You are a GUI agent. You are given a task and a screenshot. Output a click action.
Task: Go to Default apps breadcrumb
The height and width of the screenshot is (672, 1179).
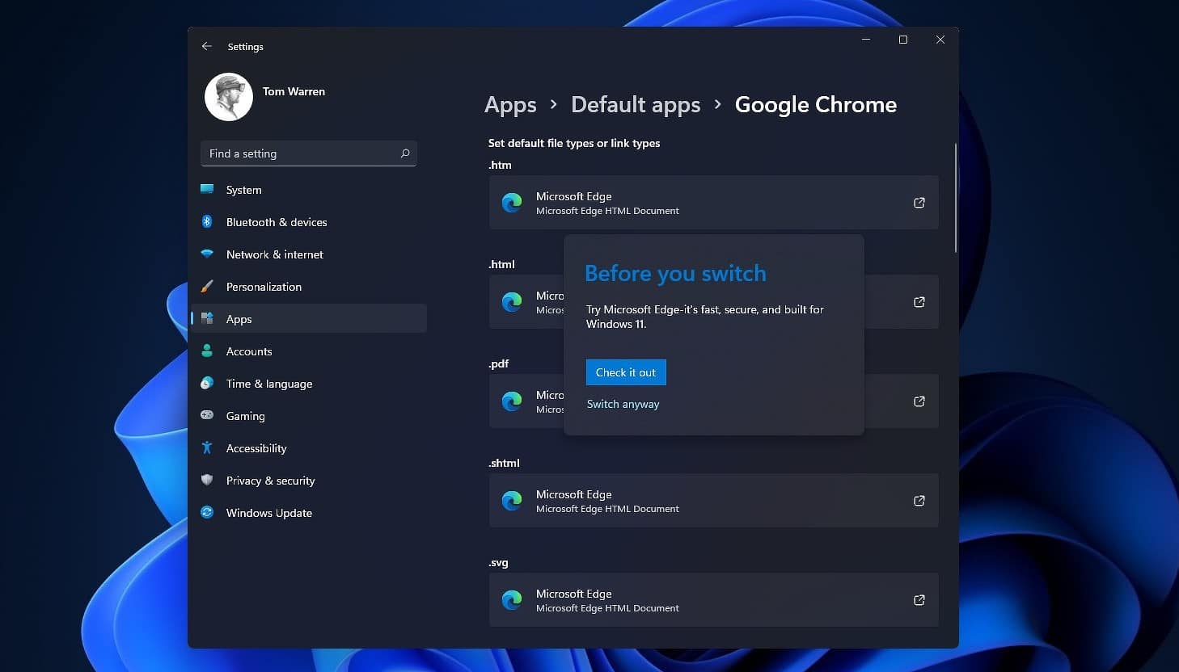pos(636,105)
